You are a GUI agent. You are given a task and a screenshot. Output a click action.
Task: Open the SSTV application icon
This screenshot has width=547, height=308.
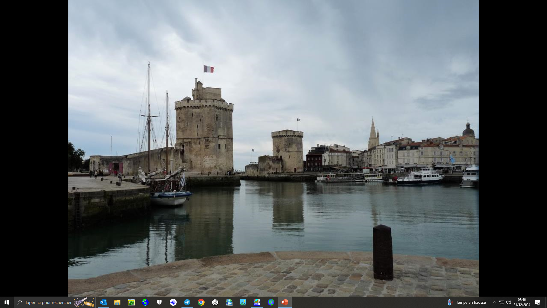(257, 302)
